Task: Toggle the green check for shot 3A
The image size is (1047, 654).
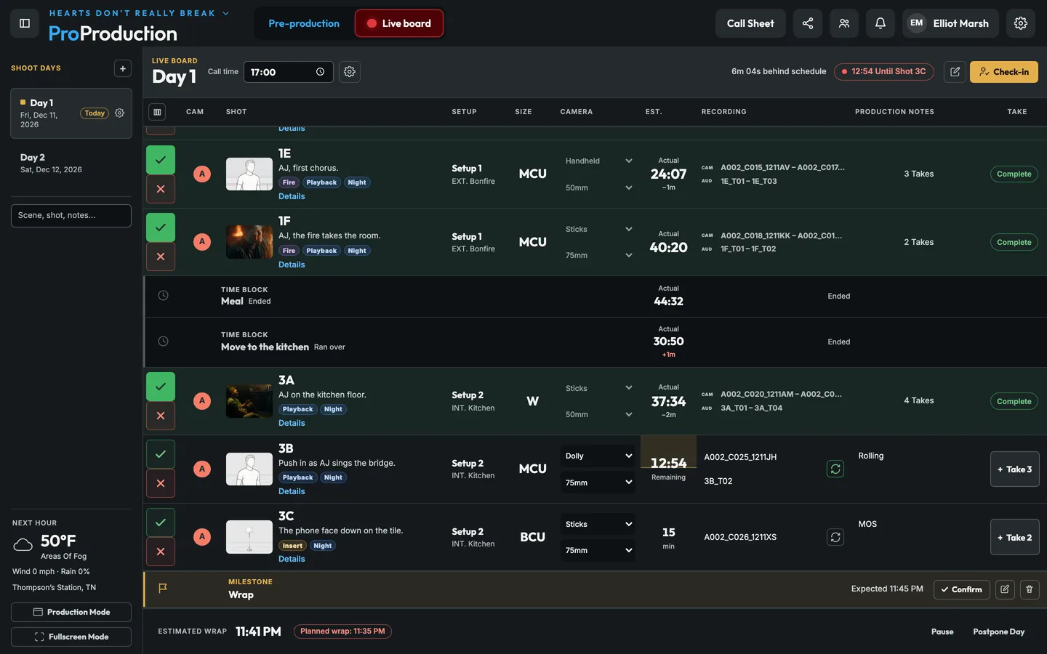Action: tap(161, 387)
